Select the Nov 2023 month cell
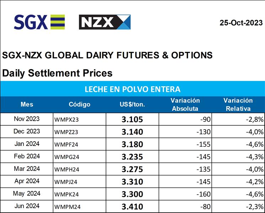 pos(27,119)
